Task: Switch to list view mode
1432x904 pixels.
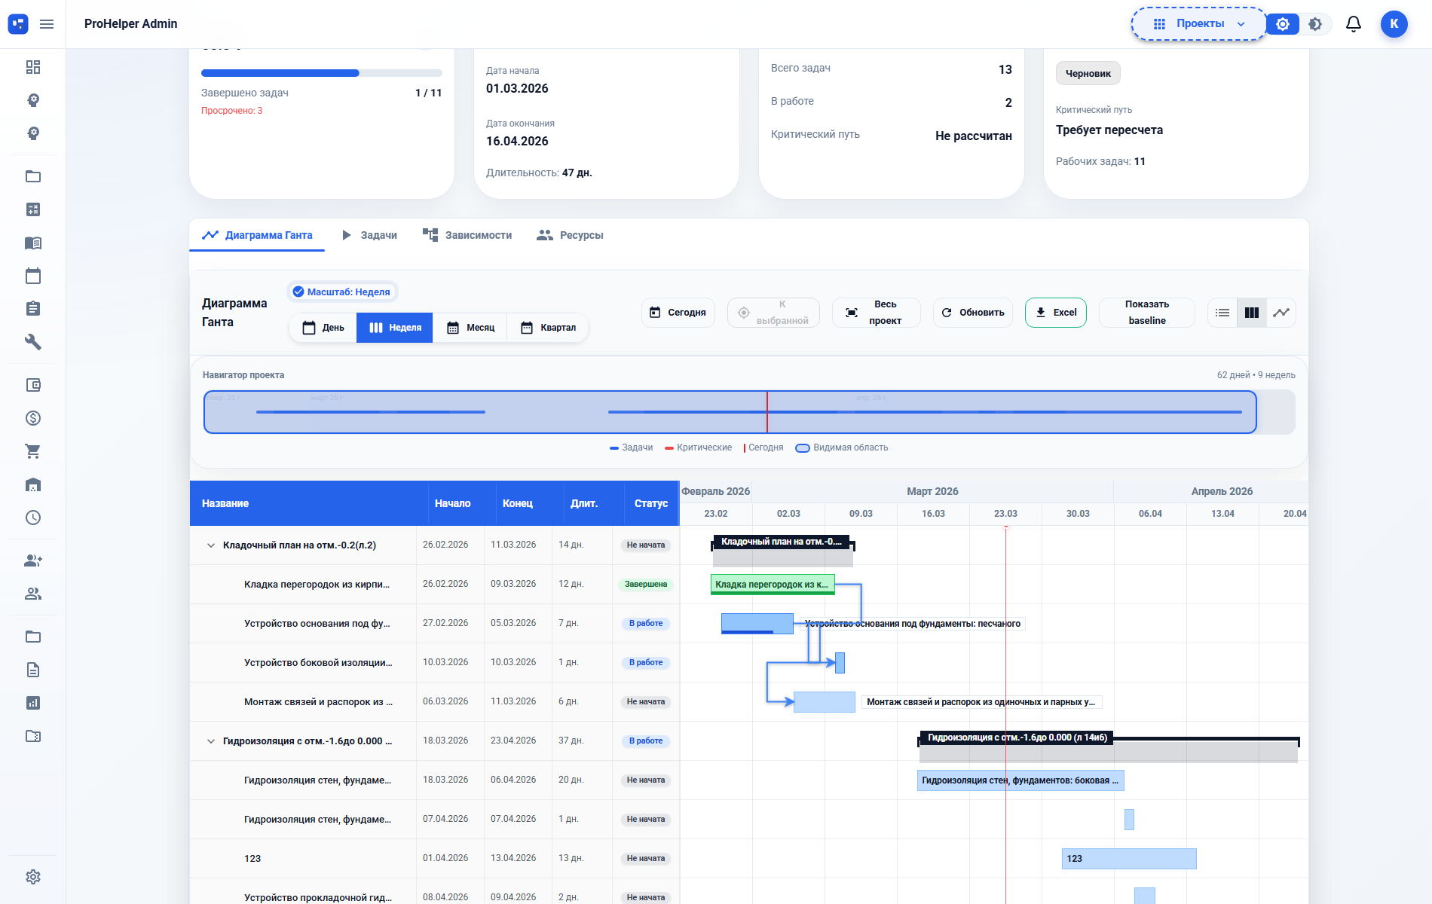Action: pyautogui.click(x=1222, y=313)
